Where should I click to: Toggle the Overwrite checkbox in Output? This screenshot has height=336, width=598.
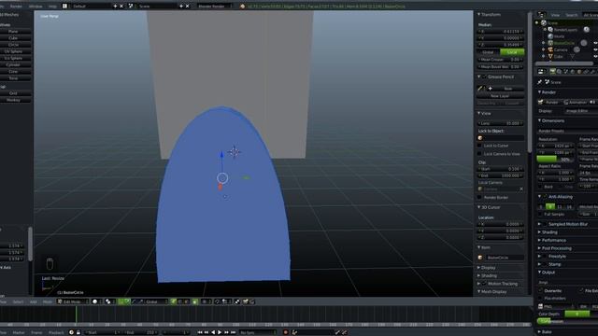[540, 290]
